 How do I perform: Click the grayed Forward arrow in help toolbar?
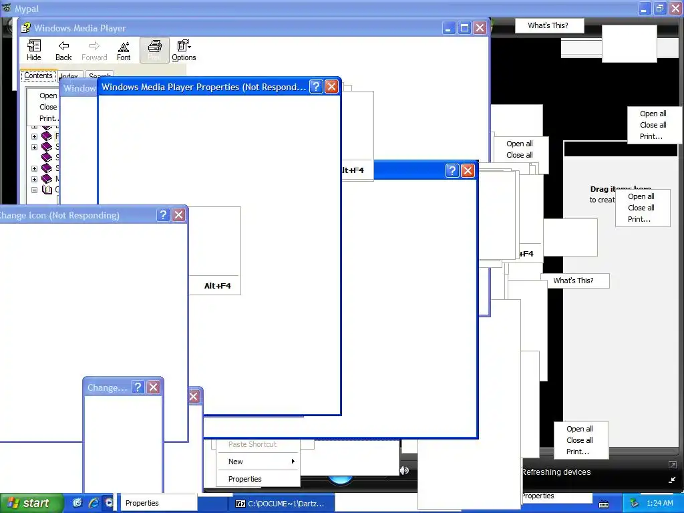94,50
